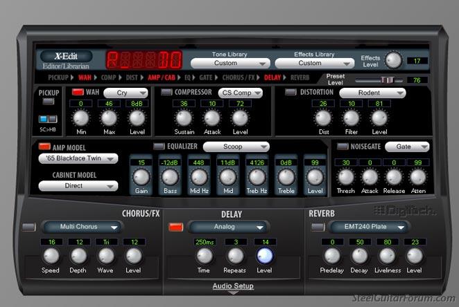Select CHORUS/FX in the signal chain
This screenshot has width=459, height=307.
(x=239, y=77)
